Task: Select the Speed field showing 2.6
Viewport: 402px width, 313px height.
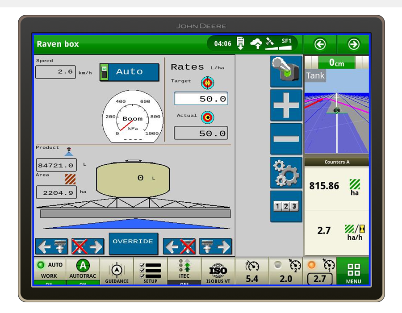Action: pyautogui.click(x=56, y=72)
